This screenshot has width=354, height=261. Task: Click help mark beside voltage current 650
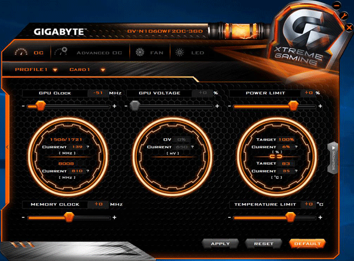[192, 147]
